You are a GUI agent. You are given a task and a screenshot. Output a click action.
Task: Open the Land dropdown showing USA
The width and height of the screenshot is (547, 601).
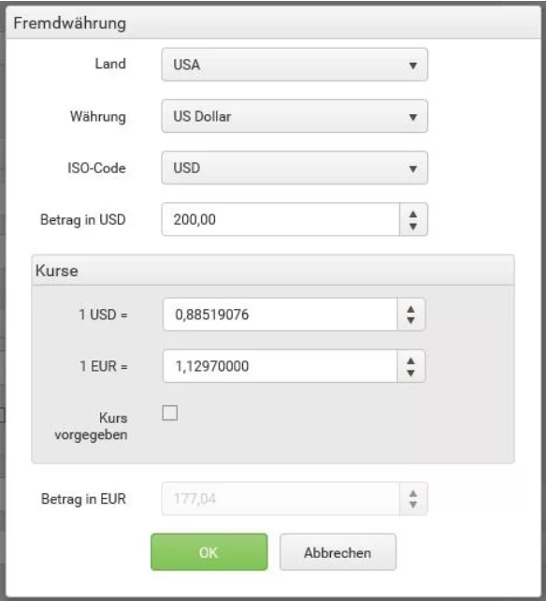click(x=295, y=65)
